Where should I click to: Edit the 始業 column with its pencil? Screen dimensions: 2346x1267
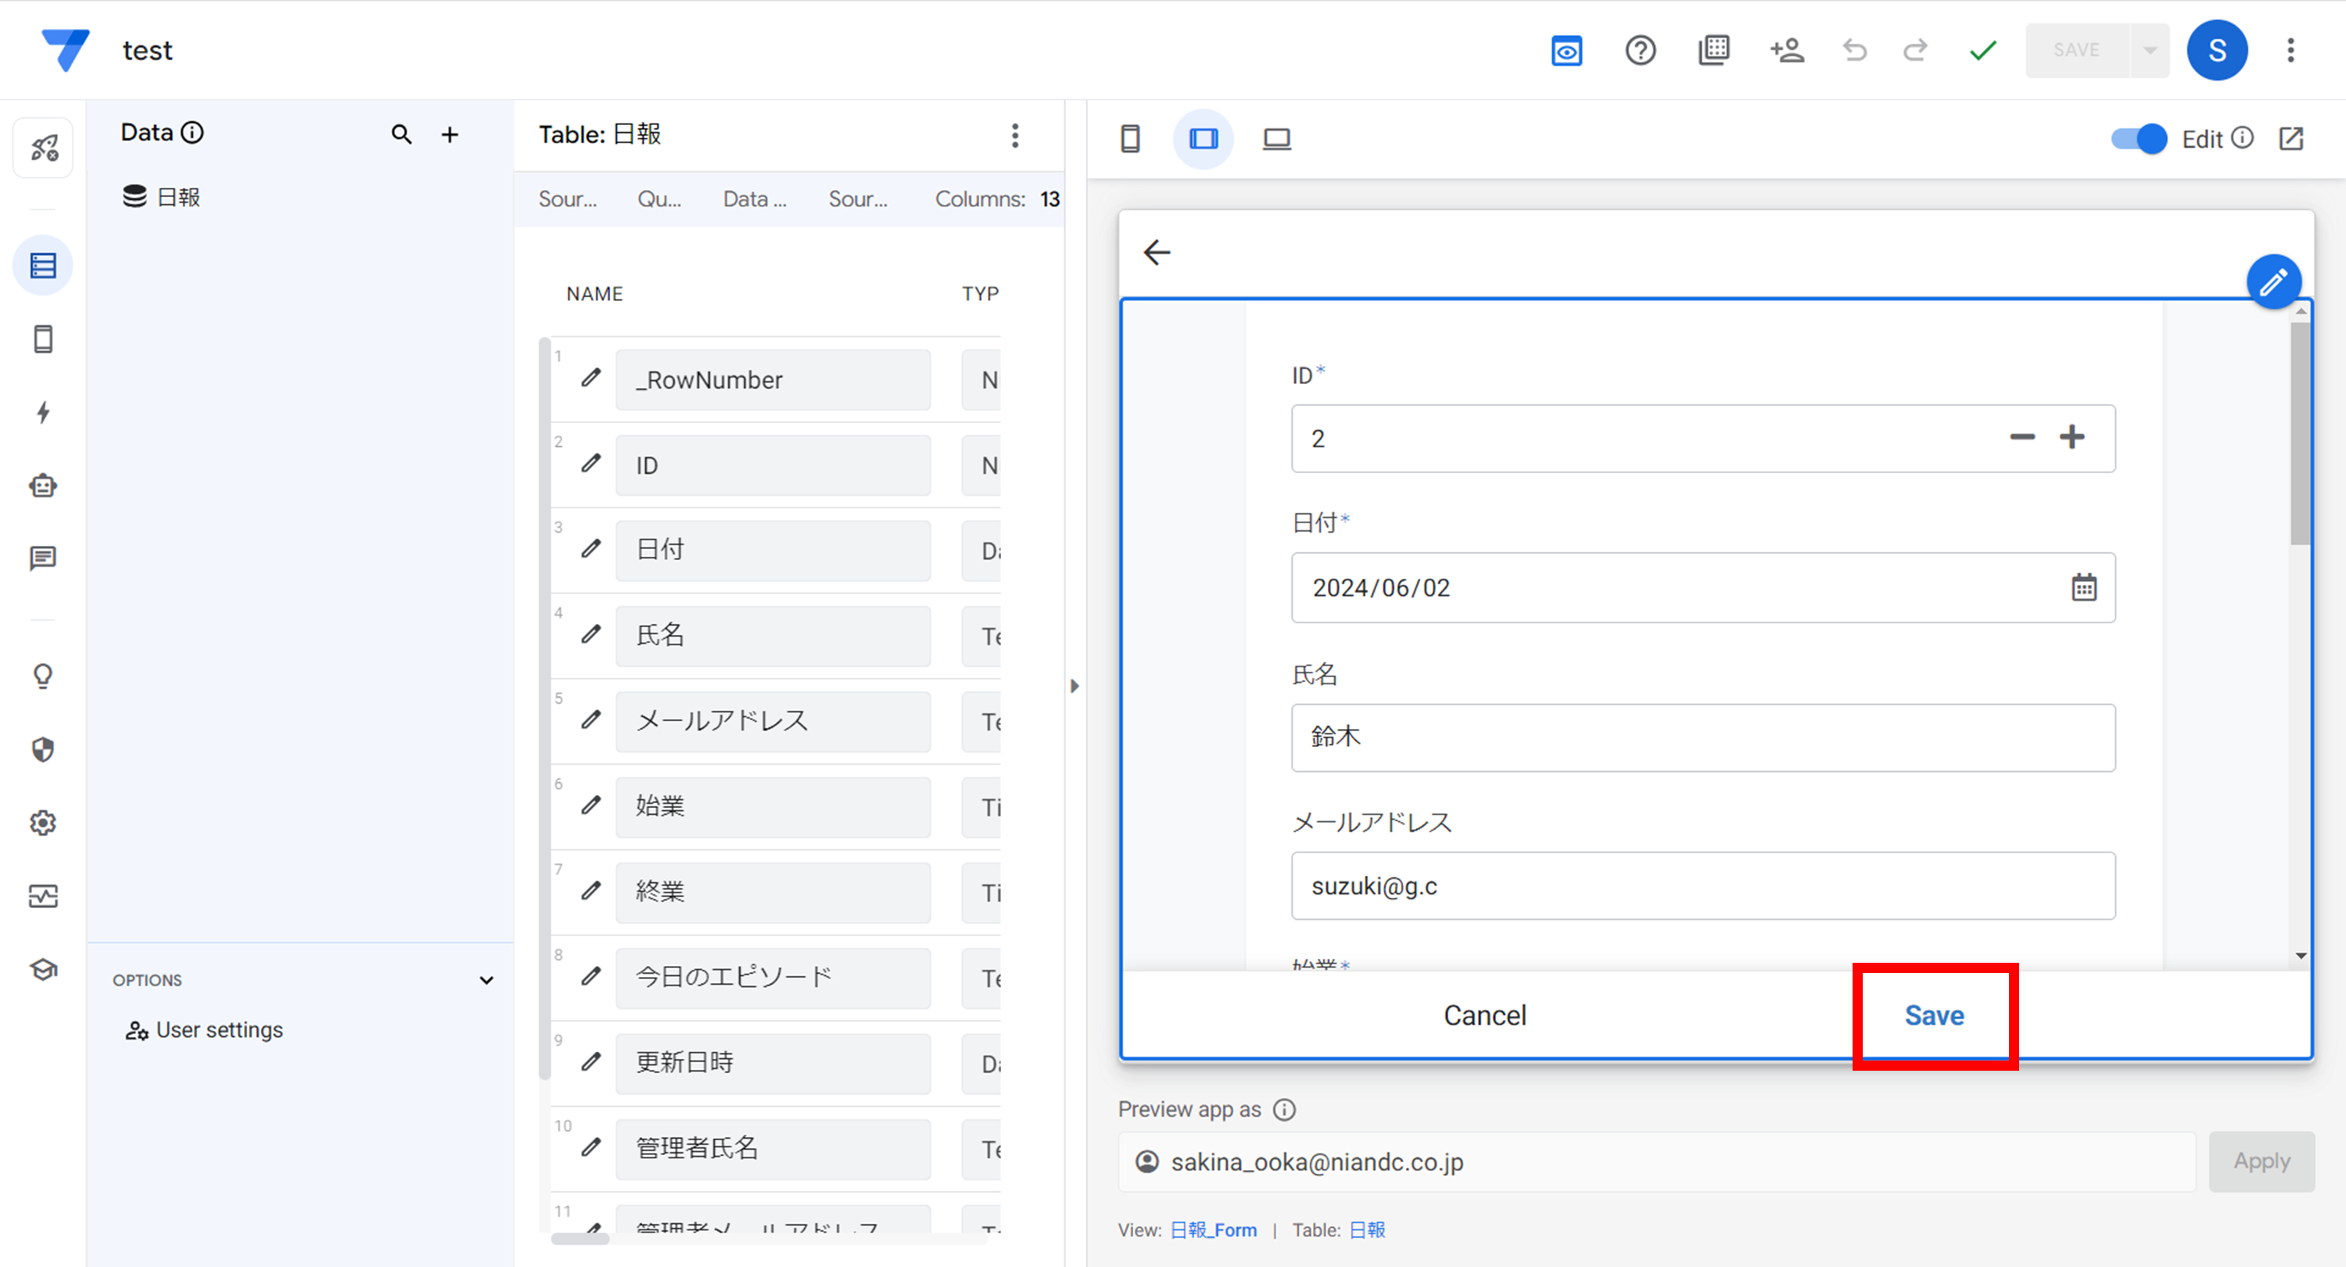tap(591, 806)
